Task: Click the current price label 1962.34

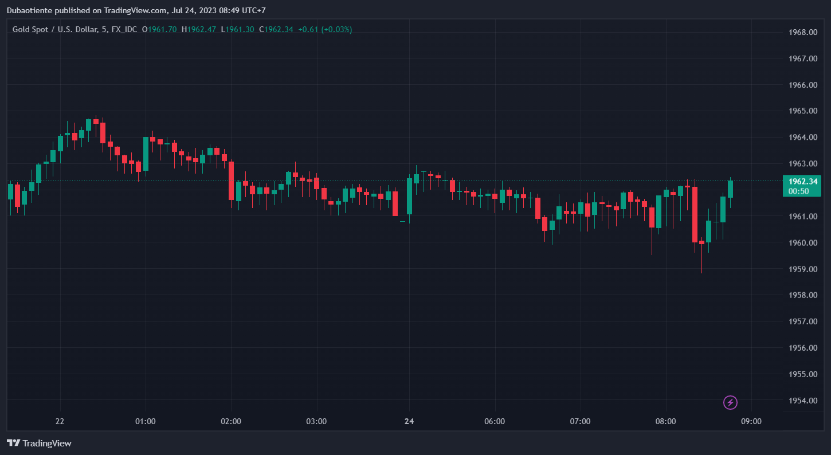Action: click(x=802, y=182)
